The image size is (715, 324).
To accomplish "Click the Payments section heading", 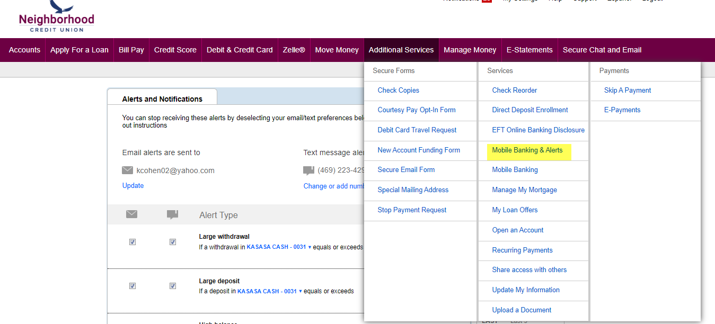I will (614, 70).
